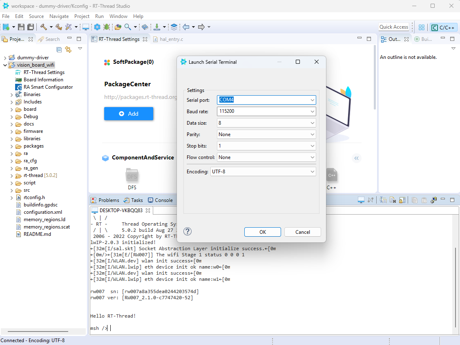Click the Cancel button in dialog
This screenshot has height=345, width=460.
click(302, 232)
